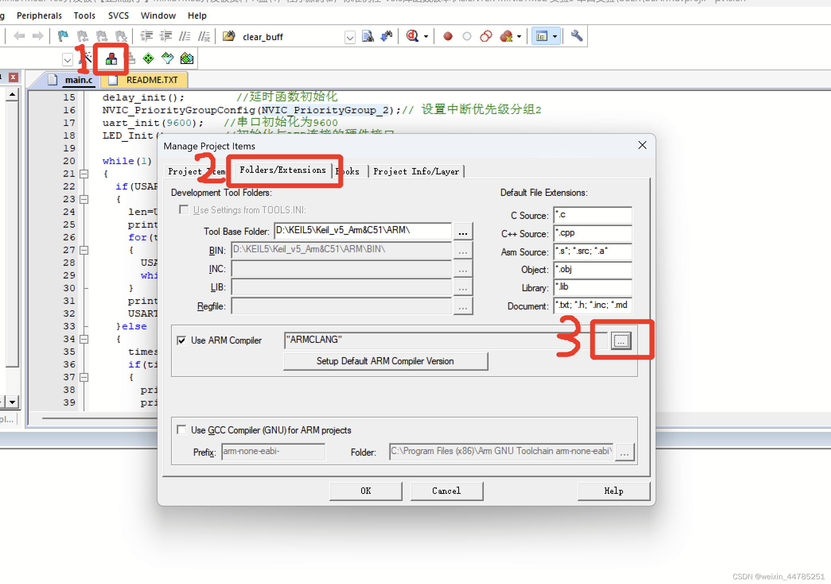Switch to Folders/Extensions tab
831x584 pixels.
coord(283,170)
